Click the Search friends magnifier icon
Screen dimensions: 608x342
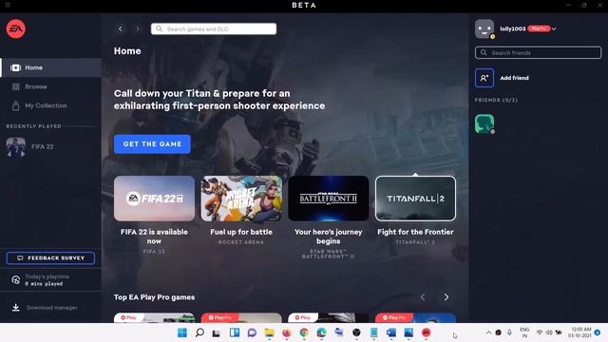(484, 53)
